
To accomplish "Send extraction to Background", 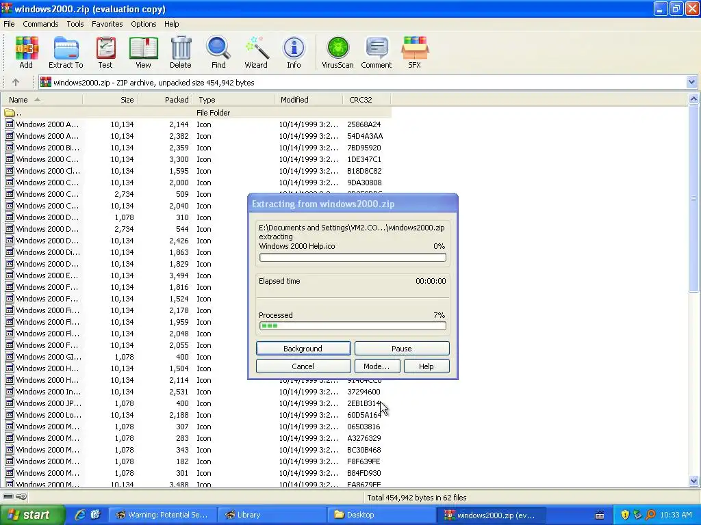I will pyautogui.click(x=303, y=349).
